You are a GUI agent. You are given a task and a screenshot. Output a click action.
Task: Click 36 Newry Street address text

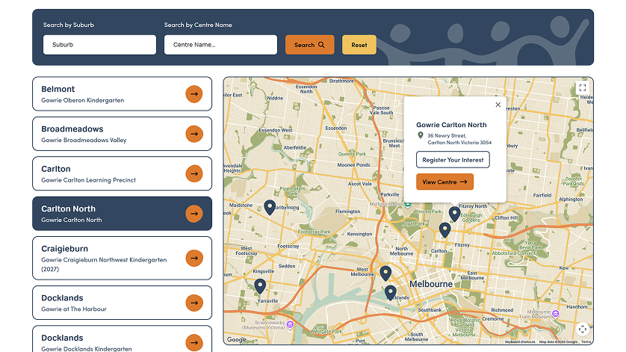[459, 139]
